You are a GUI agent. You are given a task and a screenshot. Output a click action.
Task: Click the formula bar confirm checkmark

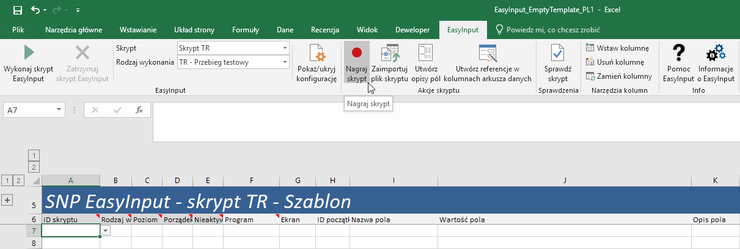pos(117,110)
